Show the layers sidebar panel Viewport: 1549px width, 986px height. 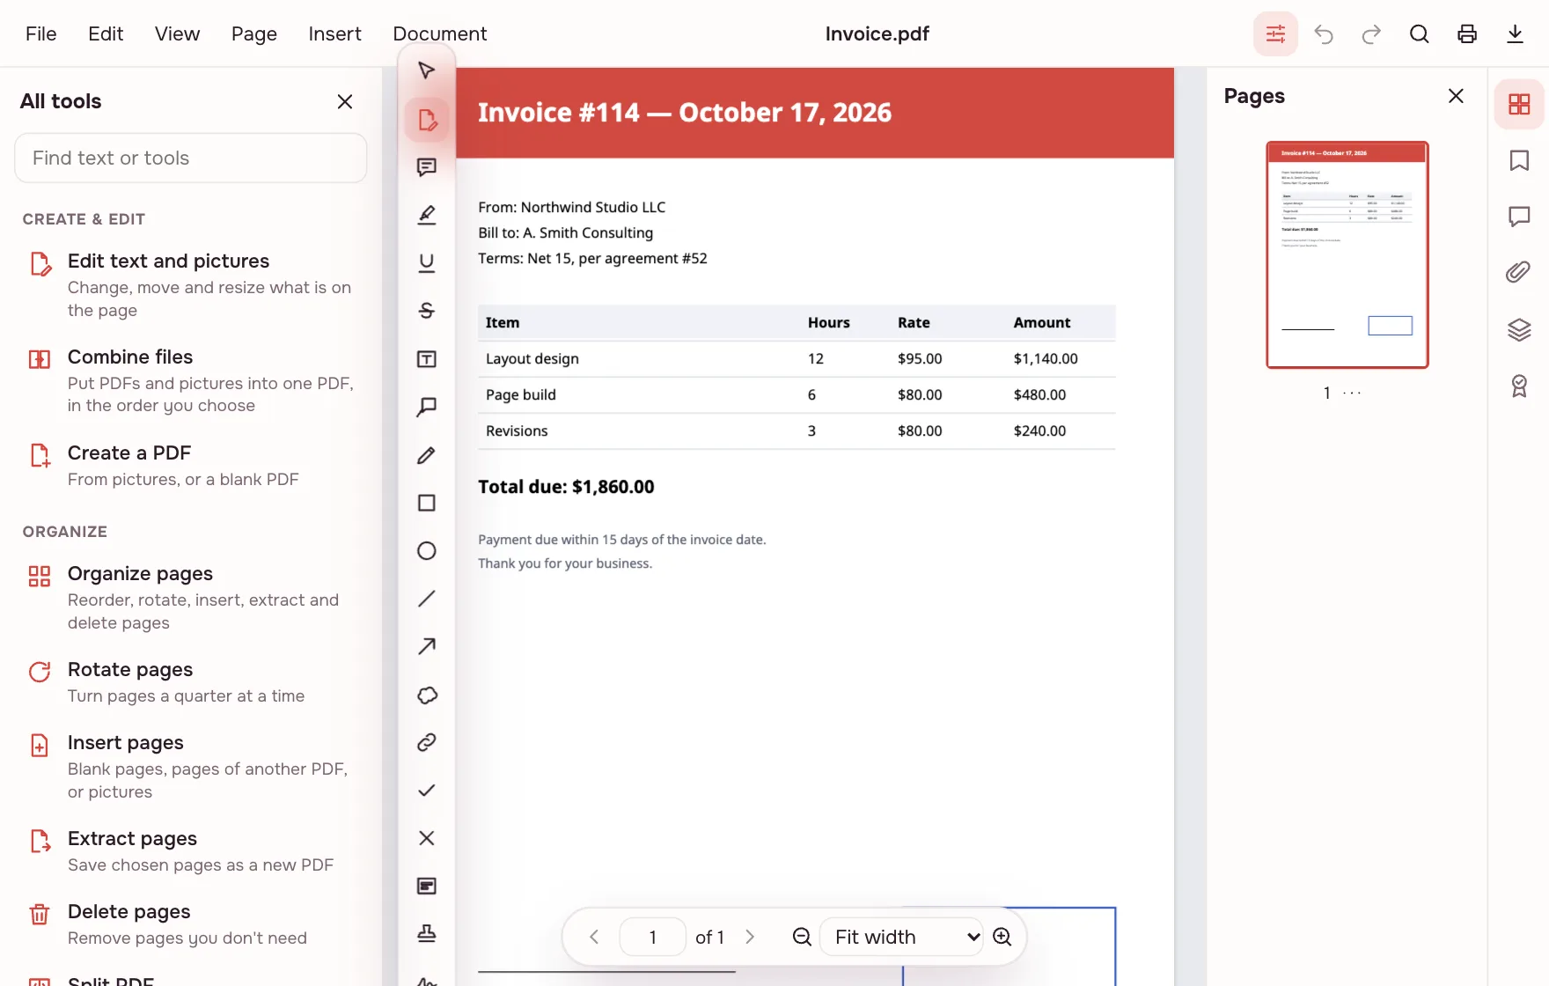(x=1519, y=329)
